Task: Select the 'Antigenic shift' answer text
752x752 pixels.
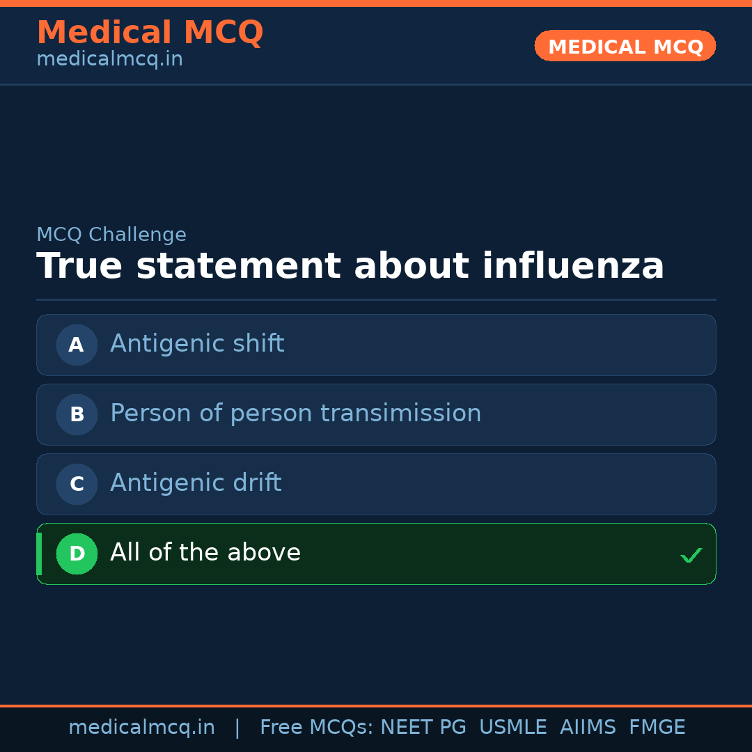Action: 197,344
